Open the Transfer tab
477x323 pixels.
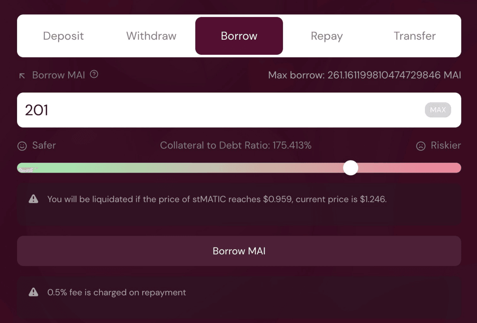[415, 36]
